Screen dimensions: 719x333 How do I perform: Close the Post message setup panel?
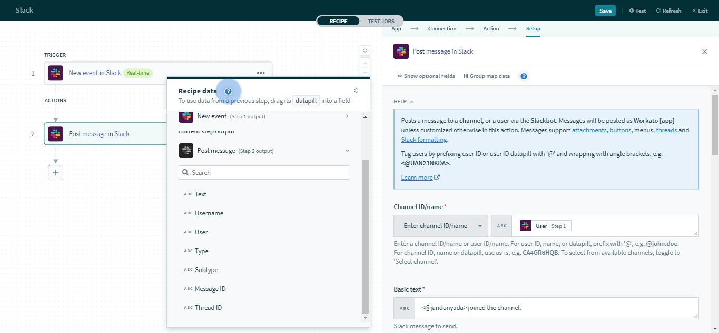point(704,51)
